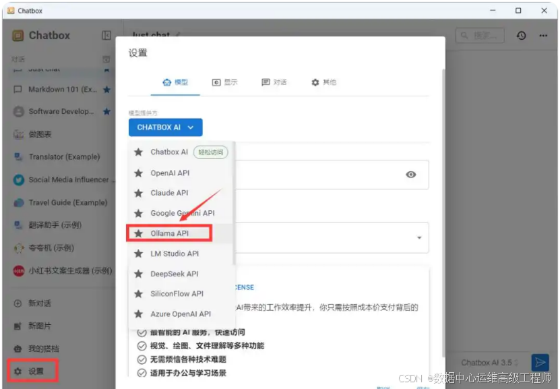Click the send message paper-plane icon
The height and width of the screenshot is (389, 560).
pos(540,363)
